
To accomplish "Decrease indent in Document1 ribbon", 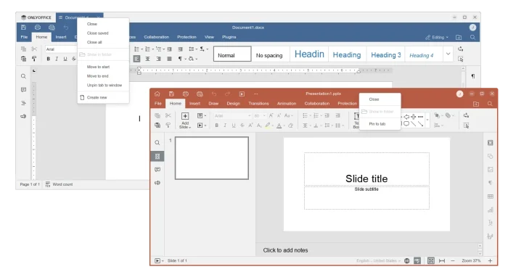I will [169, 49].
